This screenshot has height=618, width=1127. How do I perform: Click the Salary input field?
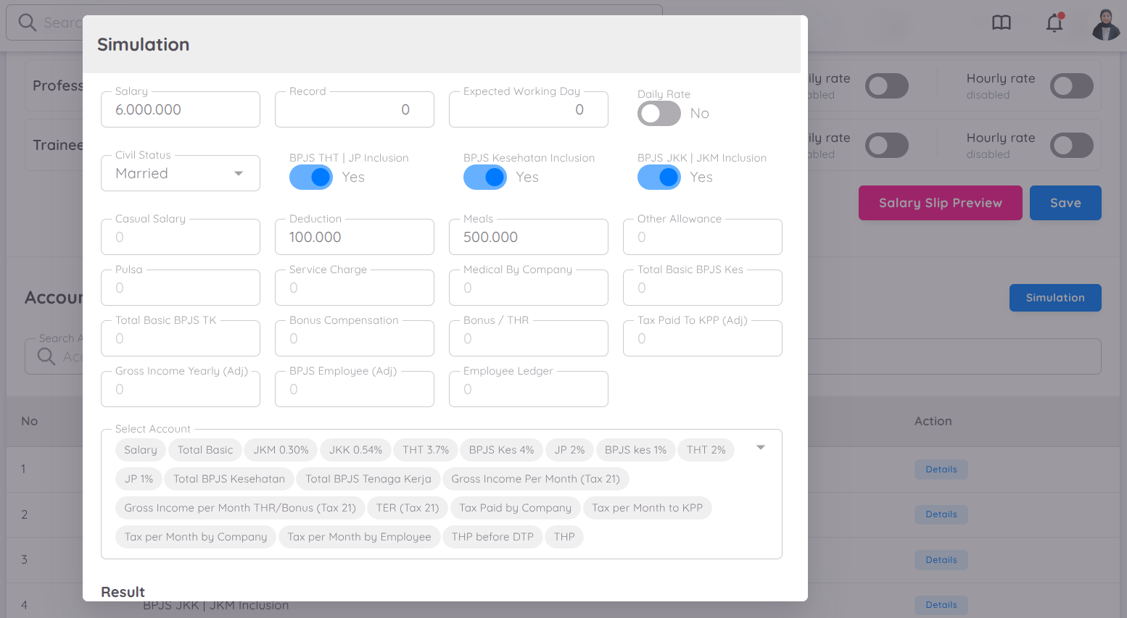(x=181, y=110)
